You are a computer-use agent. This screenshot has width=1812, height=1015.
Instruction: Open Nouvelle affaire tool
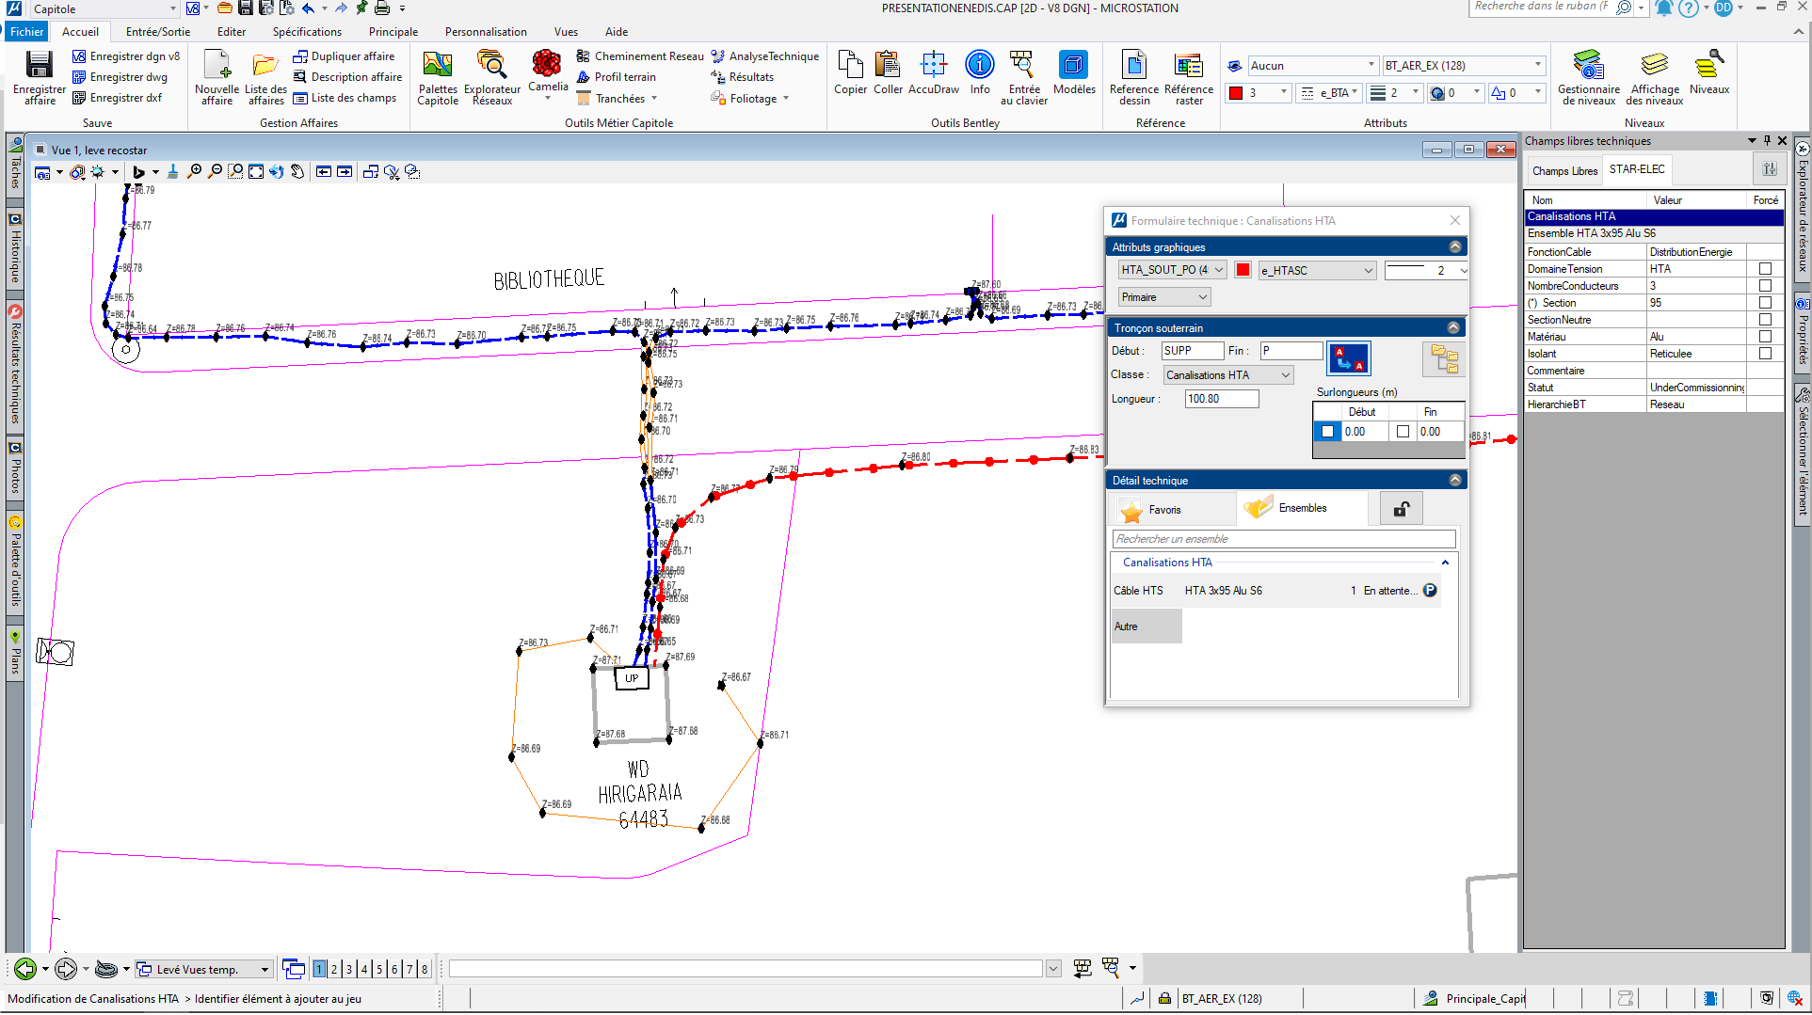coord(216,76)
